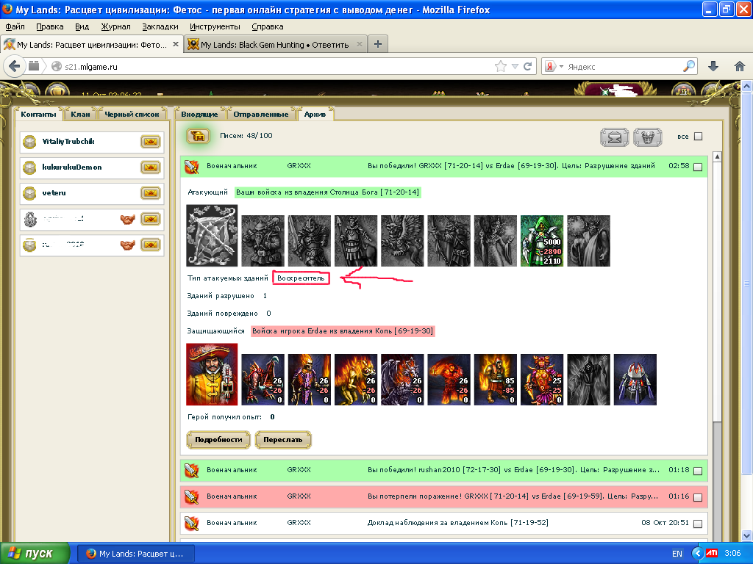Screen dimensions: 753x564
Task: Toggle the 'все' select-all checkbox
Action: [698, 137]
